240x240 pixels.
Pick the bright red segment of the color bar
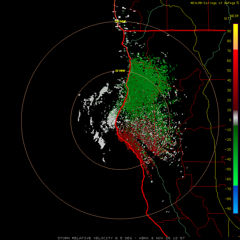235,57
